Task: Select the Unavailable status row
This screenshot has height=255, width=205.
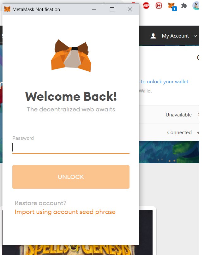Action: (169, 115)
